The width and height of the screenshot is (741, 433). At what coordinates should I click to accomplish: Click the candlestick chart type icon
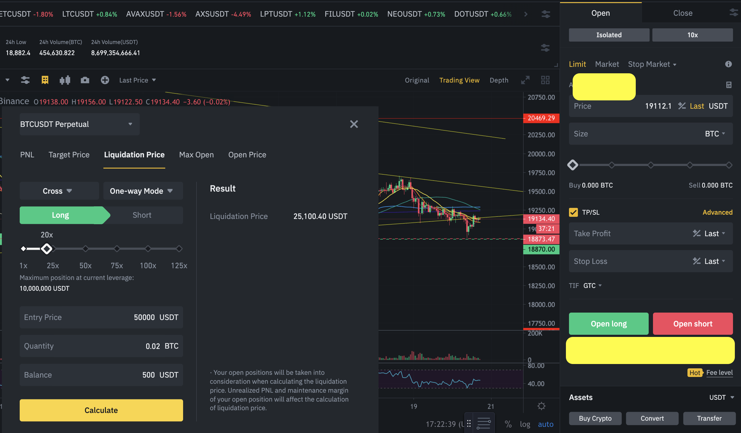pos(65,80)
